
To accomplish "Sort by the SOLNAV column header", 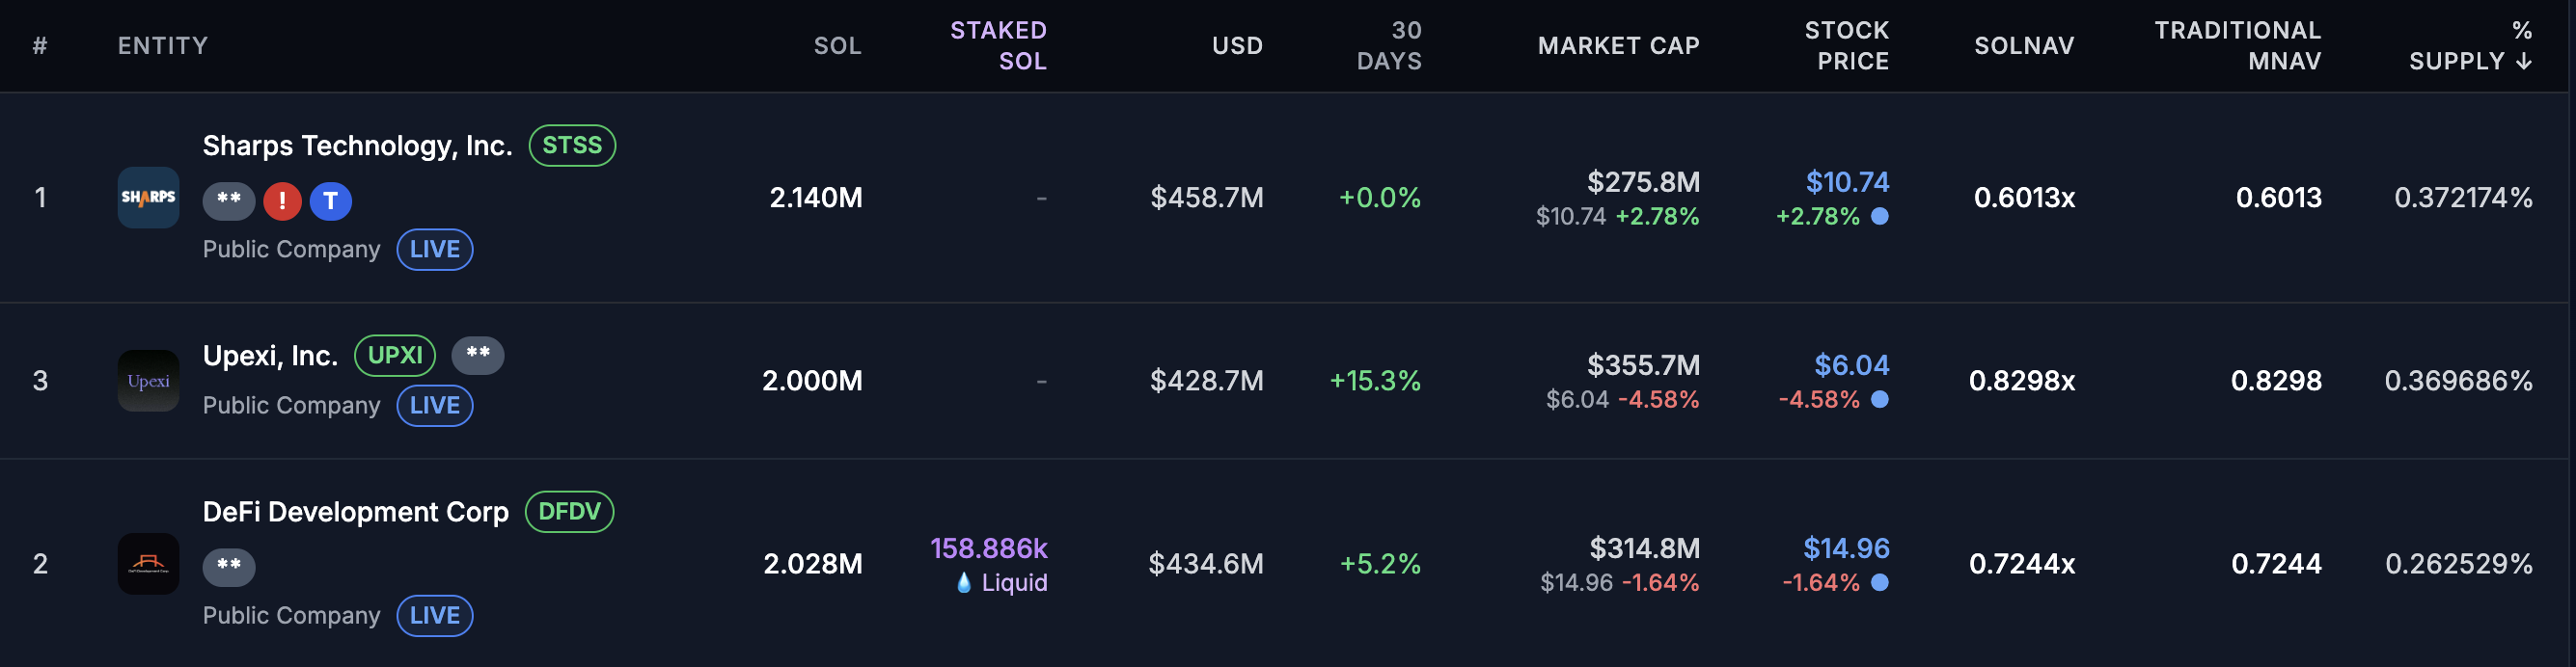I will 2024,46.
